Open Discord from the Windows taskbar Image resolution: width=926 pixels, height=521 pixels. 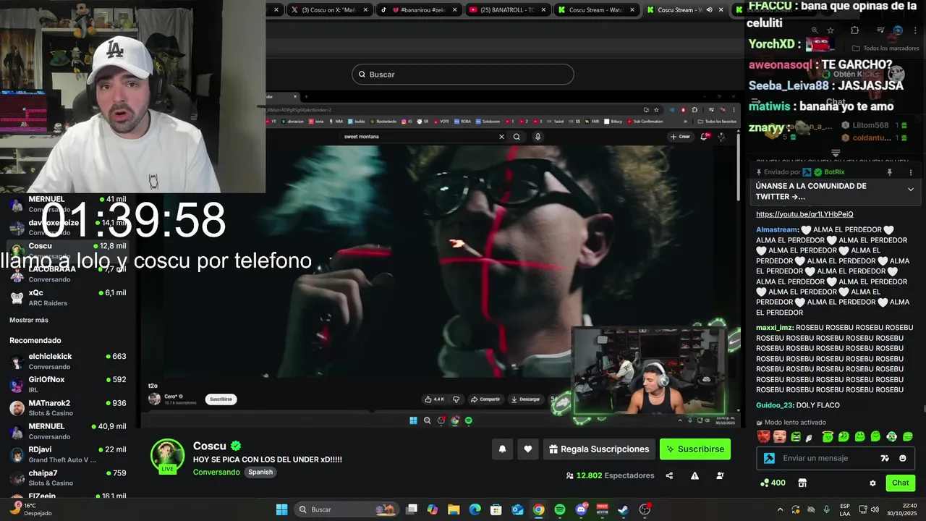pos(581,509)
